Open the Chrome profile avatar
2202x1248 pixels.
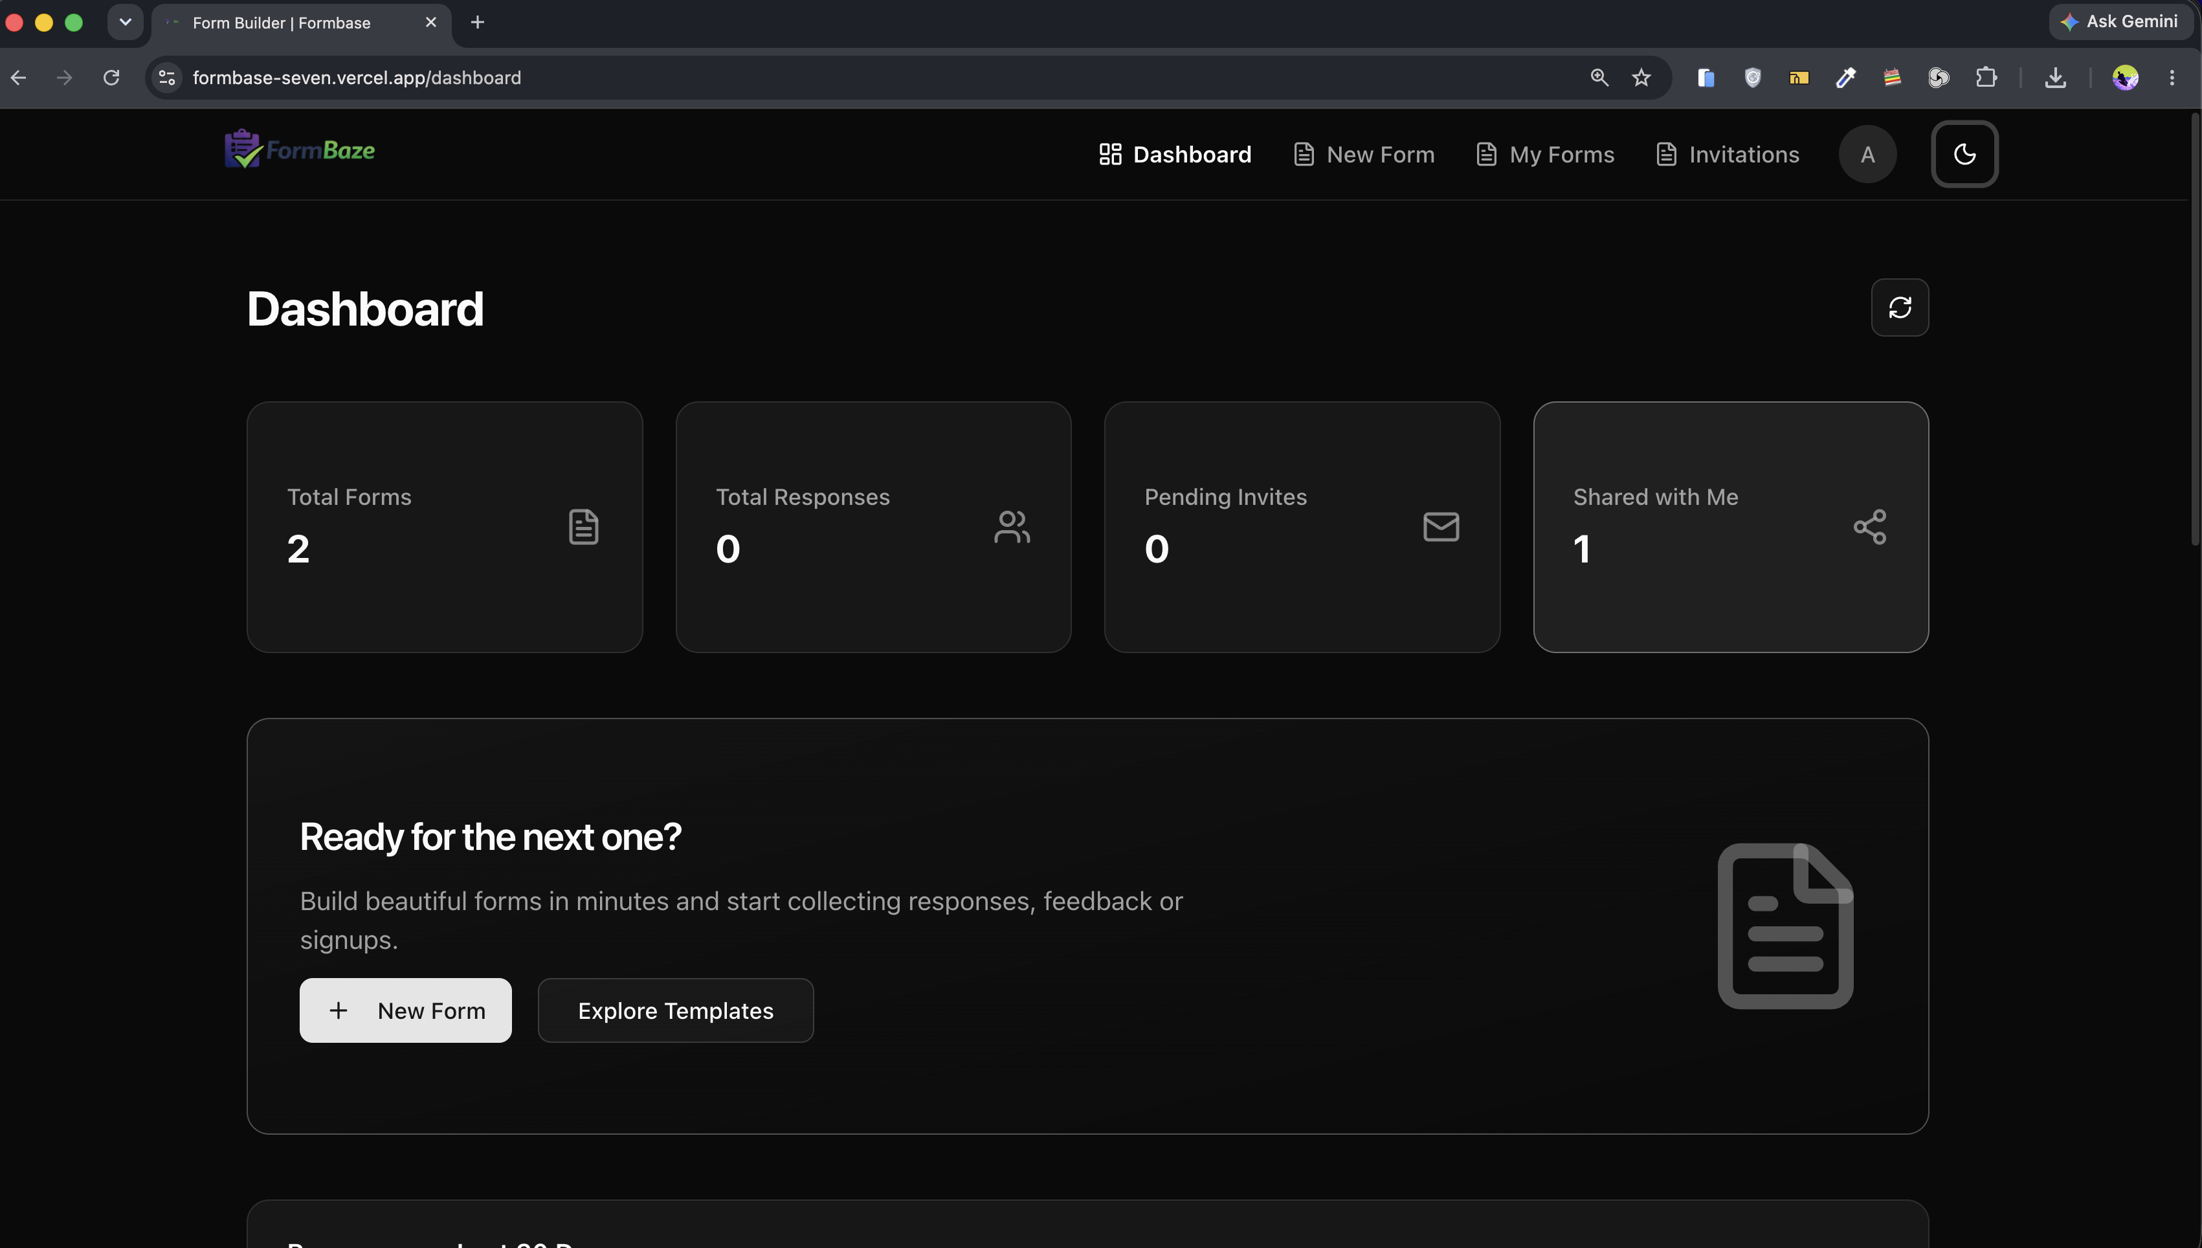[2125, 78]
